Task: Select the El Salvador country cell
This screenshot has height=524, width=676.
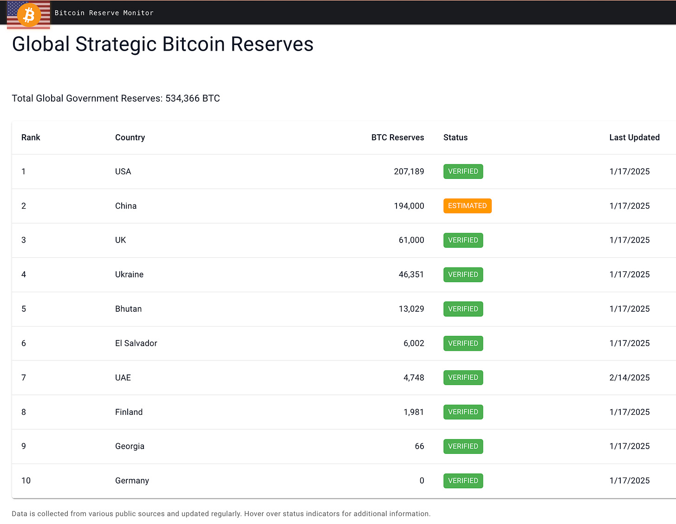Action: click(136, 343)
